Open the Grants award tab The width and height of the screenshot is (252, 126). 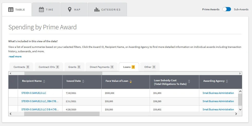point(74,67)
